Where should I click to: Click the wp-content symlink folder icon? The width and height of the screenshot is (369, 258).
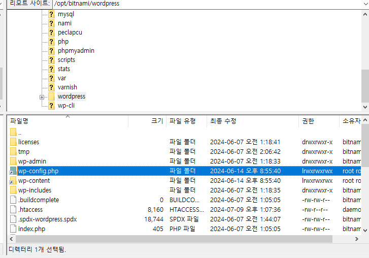point(13,181)
